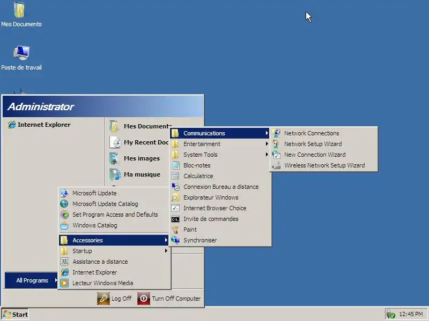
Task: Click Connexion Bureau a distance icon
Action: click(x=175, y=187)
